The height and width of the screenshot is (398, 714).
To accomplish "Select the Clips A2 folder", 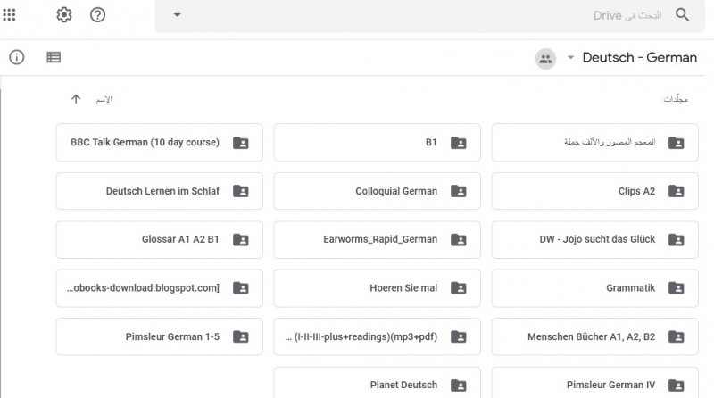I will (594, 191).
